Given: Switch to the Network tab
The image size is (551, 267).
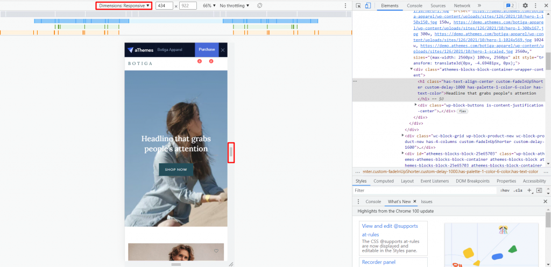Looking at the screenshot, I should tap(462, 5).
